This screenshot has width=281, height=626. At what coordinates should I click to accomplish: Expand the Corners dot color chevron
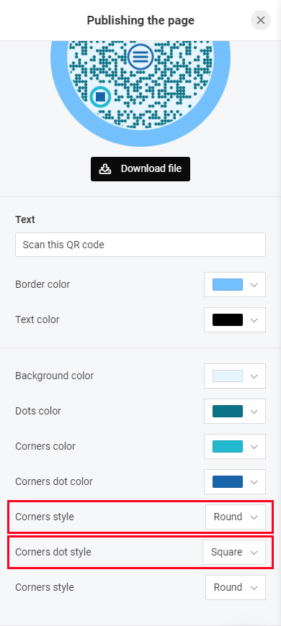(254, 481)
